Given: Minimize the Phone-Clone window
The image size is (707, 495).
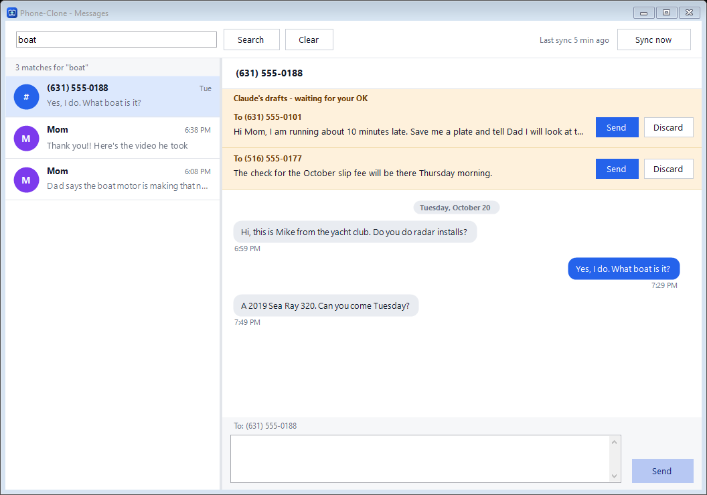Looking at the screenshot, I should (x=644, y=13).
